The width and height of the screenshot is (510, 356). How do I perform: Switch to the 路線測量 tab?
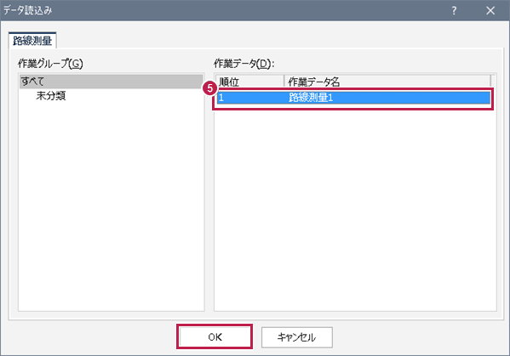click(32, 41)
